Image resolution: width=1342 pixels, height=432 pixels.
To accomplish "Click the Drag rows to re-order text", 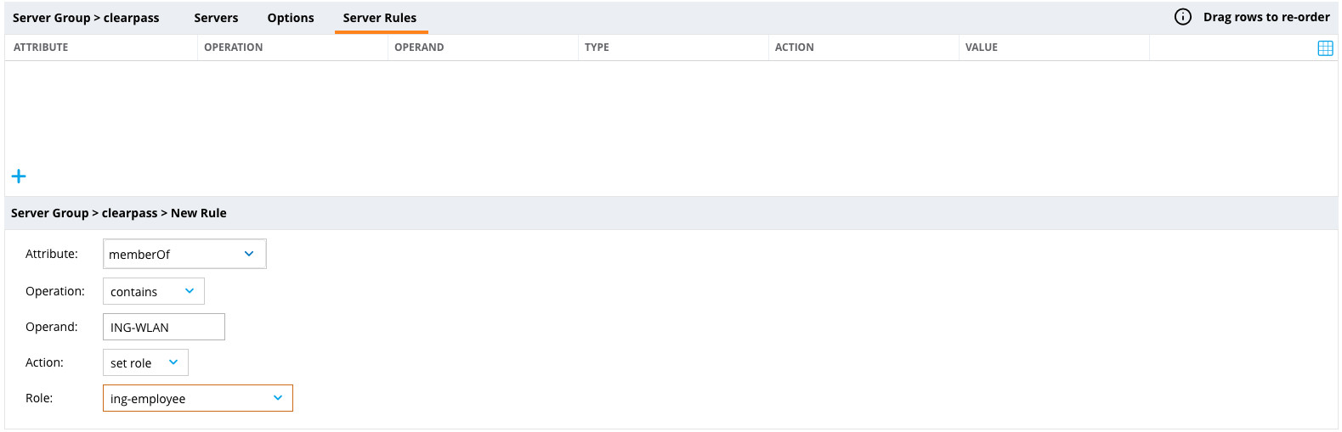I will pos(1266,17).
